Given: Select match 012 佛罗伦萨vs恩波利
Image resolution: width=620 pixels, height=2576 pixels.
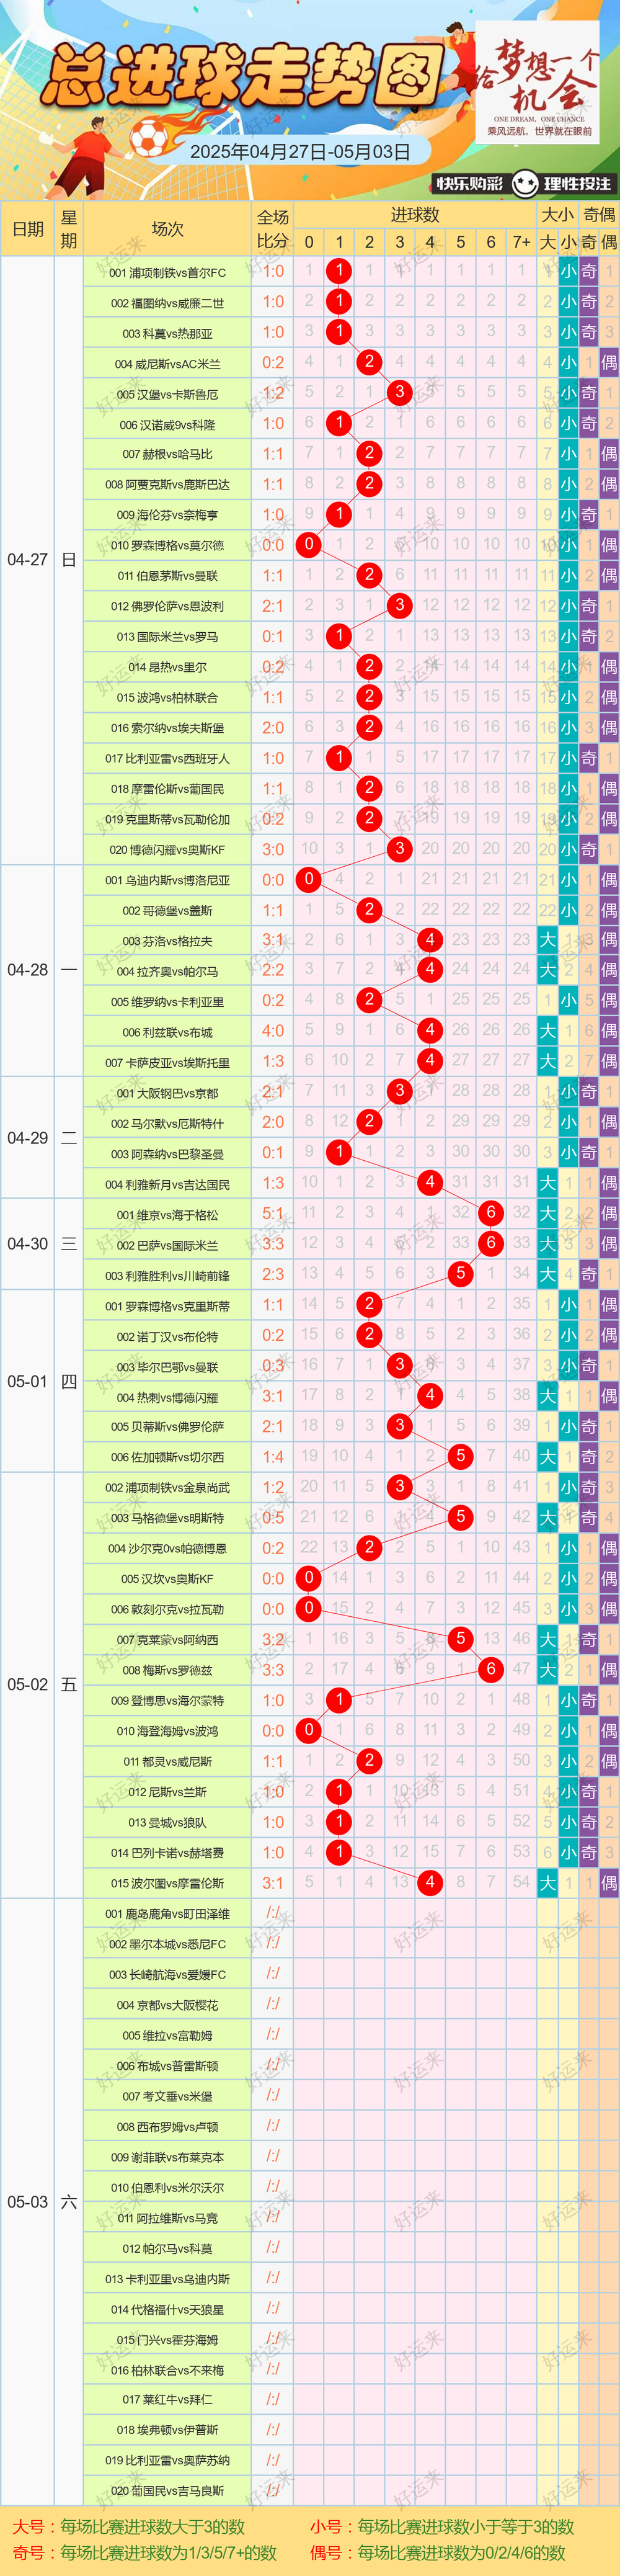Looking at the screenshot, I should point(168,606).
